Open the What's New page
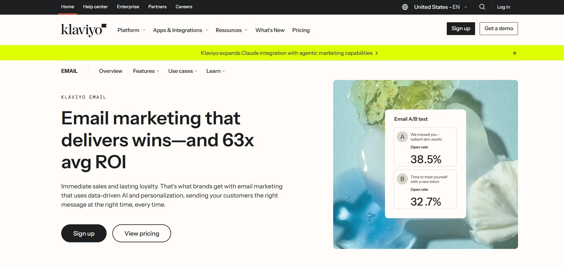Image resolution: width=564 pixels, height=267 pixels. [270, 30]
